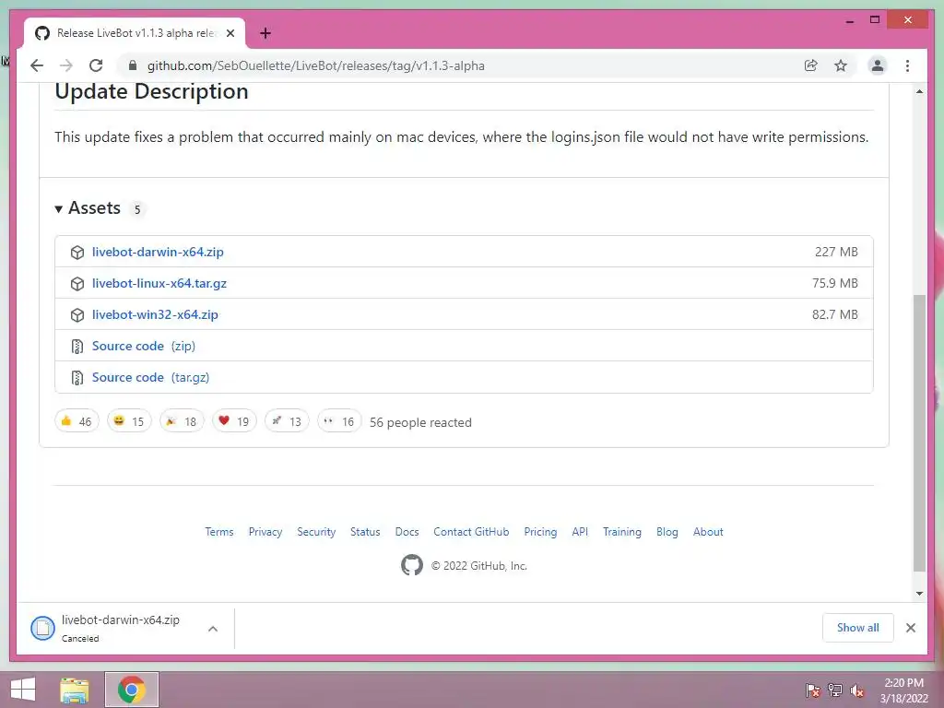
Task: Click package icon beside livebot-darwin-x64.zip
Action: [x=77, y=253]
